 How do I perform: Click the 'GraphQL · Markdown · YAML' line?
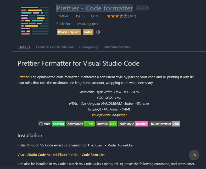[109, 109]
